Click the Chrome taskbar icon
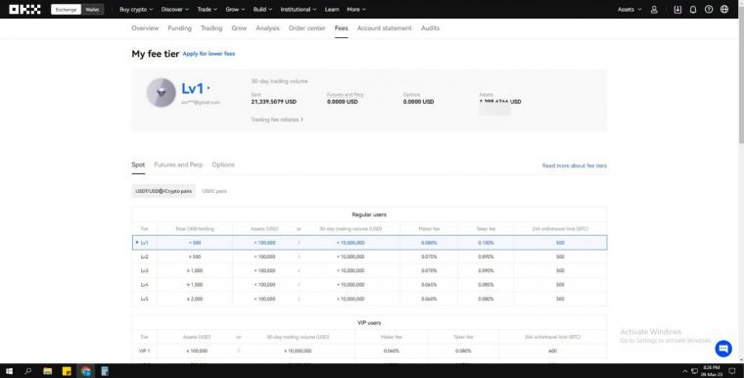Screen dimensions: 744x378 pyautogui.click(x=86, y=371)
